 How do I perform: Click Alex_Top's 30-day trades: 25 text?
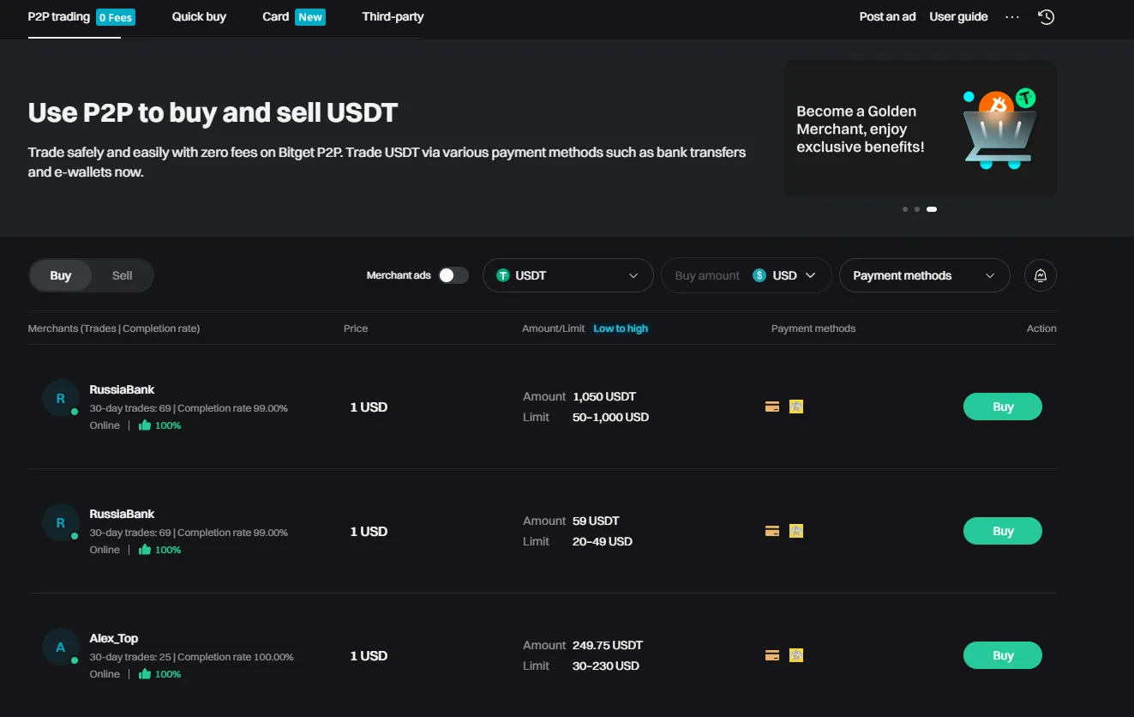point(130,657)
